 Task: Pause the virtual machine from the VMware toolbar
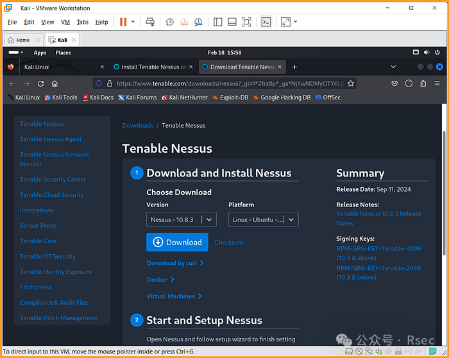123,22
